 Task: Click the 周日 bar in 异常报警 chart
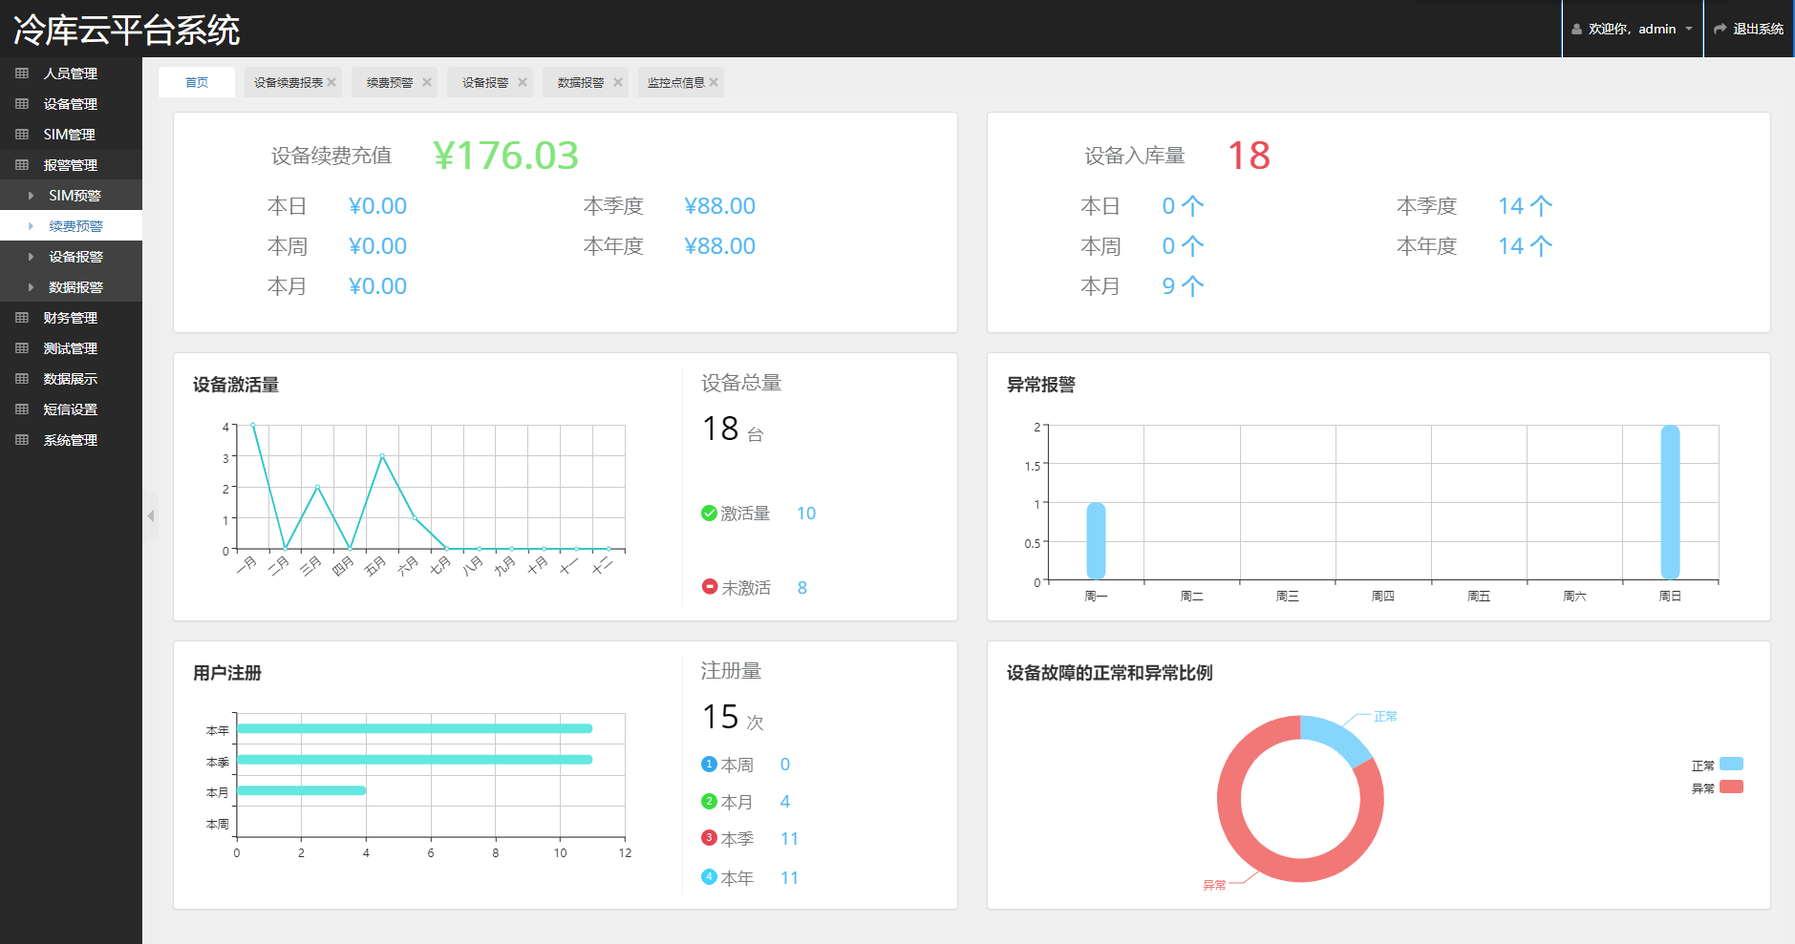click(x=1670, y=502)
